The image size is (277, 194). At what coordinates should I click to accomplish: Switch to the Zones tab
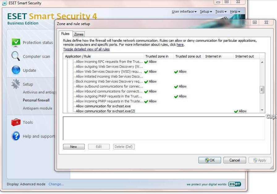pos(79,34)
